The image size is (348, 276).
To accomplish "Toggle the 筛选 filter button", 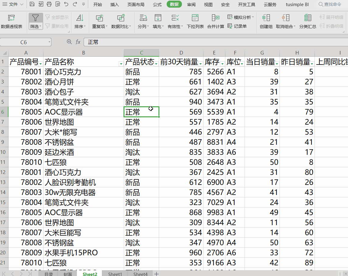I will tap(36, 21).
